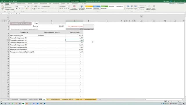
Task: Click the Clear (Очистить) eraser icon
Action: click(x=139, y=9)
